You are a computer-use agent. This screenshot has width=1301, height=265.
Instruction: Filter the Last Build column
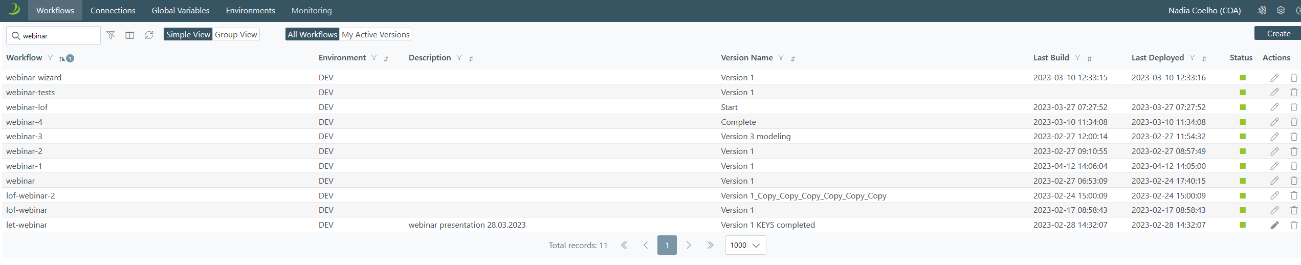pyautogui.click(x=1077, y=58)
